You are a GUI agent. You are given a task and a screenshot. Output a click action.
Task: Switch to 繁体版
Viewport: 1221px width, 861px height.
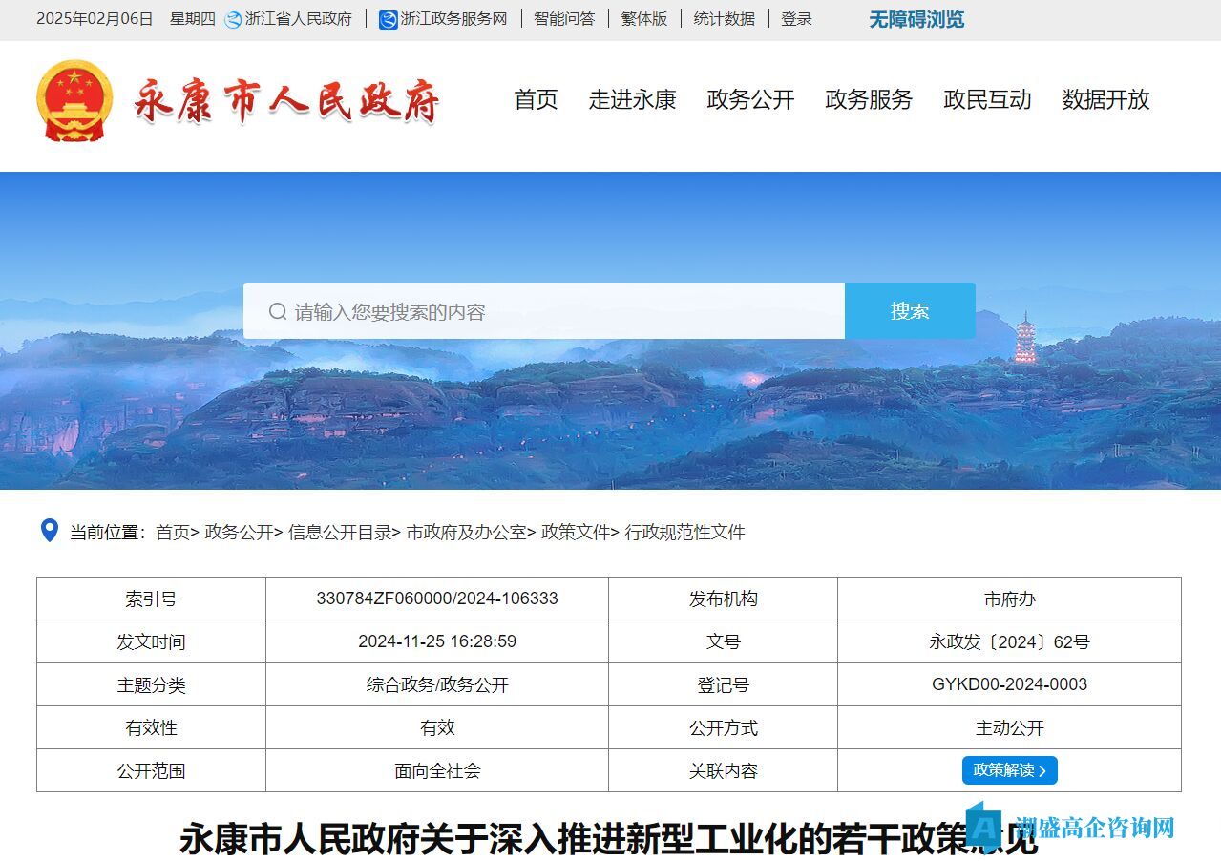(644, 19)
